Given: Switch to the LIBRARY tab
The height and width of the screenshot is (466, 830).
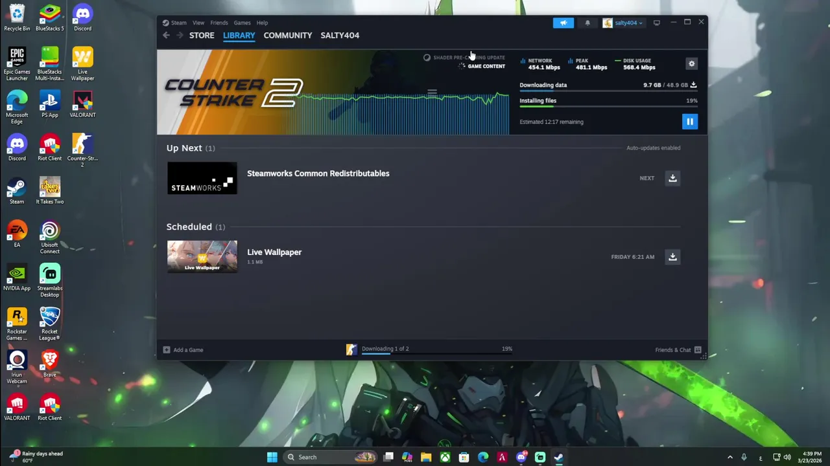Looking at the screenshot, I should [x=239, y=36].
